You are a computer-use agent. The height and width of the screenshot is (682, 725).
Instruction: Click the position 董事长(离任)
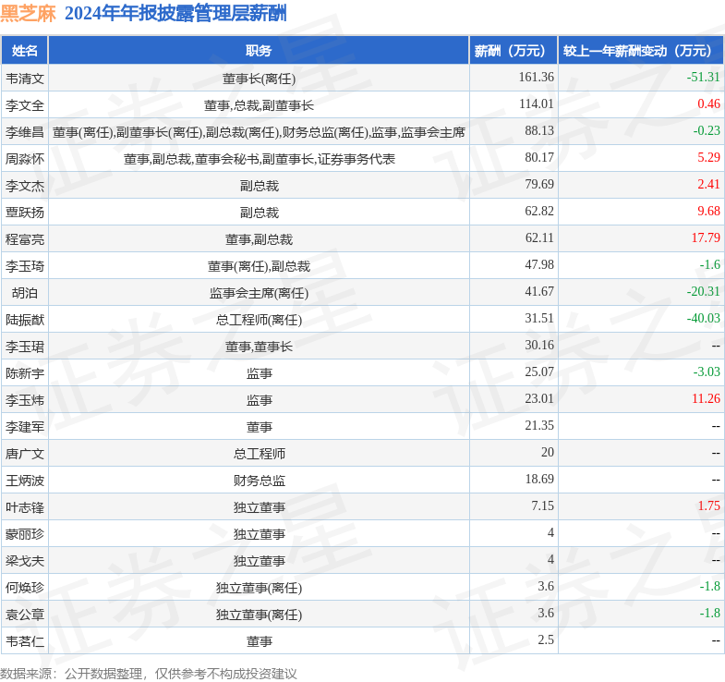tap(259, 79)
